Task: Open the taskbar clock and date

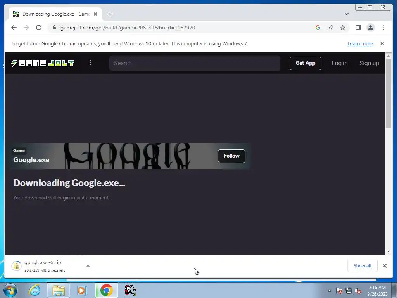Action: tap(377, 291)
